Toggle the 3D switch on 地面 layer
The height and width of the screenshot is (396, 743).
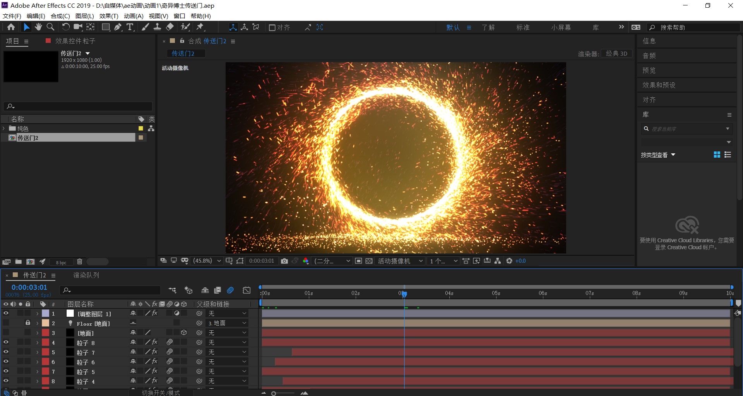point(184,333)
